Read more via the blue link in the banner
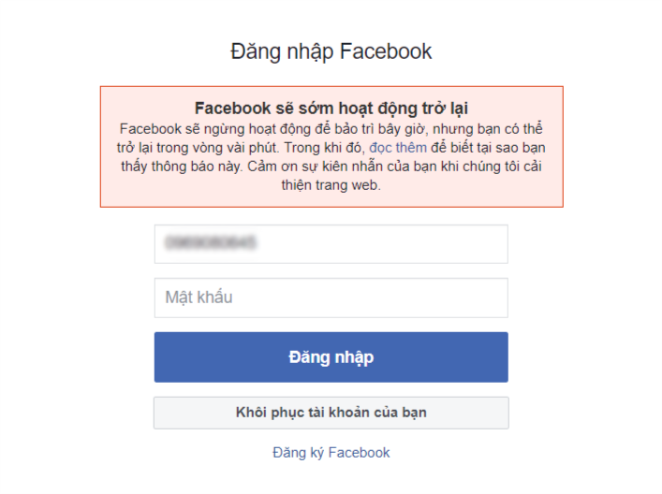Viewport: 662px width, 494px height. 398,148
